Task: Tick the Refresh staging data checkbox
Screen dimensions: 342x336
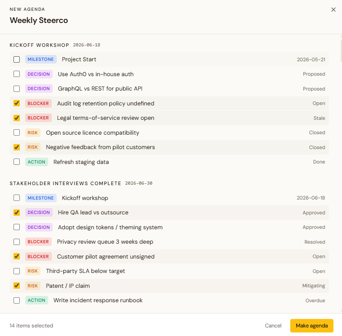Action: [17, 162]
